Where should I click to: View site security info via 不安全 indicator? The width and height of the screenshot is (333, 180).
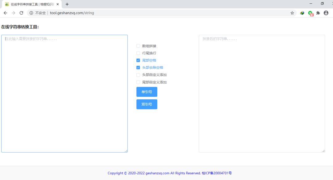coord(40,13)
